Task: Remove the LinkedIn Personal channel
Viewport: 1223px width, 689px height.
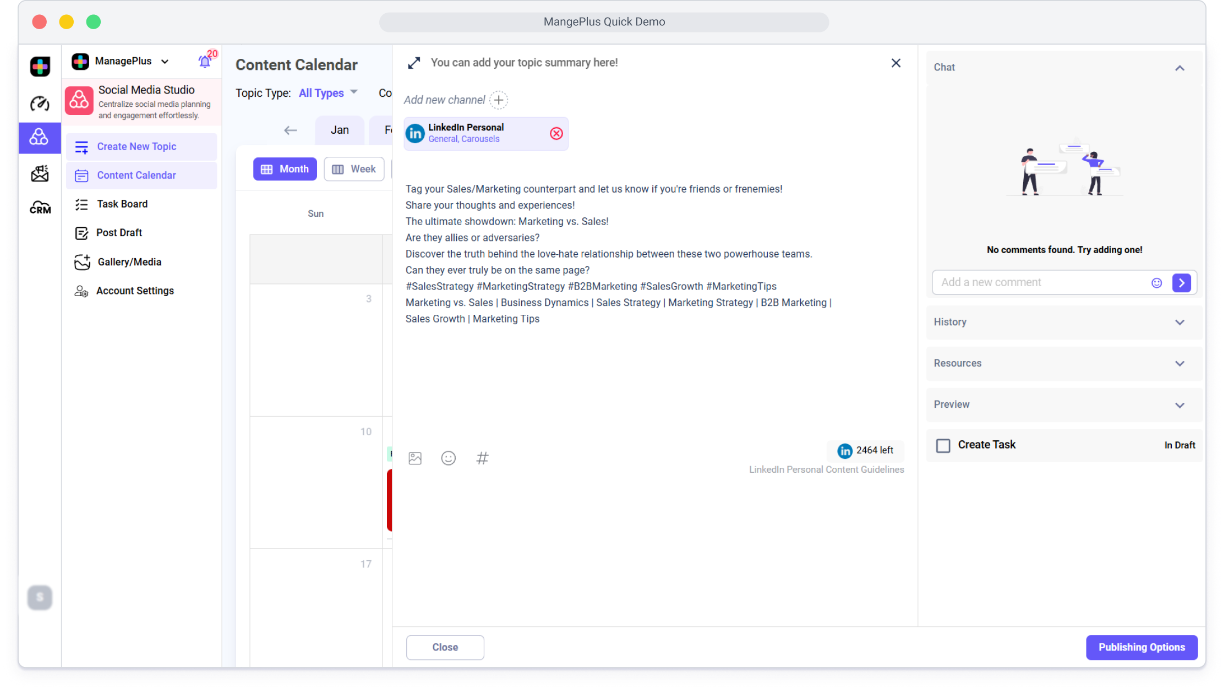Action: pos(556,133)
